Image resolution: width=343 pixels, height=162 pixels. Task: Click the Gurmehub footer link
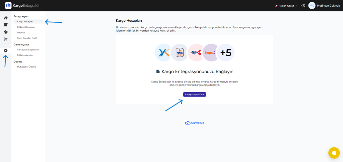point(195,123)
